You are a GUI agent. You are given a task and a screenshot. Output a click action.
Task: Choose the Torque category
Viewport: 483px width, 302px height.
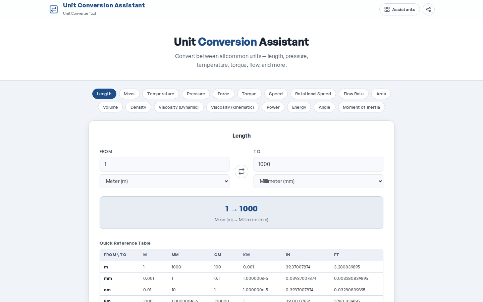[249, 94]
